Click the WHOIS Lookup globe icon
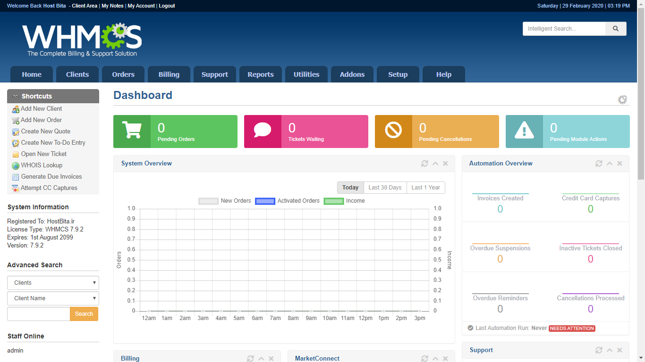The width and height of the screenshot is (645, 362). pyautogui.click(x=16, y=165)
